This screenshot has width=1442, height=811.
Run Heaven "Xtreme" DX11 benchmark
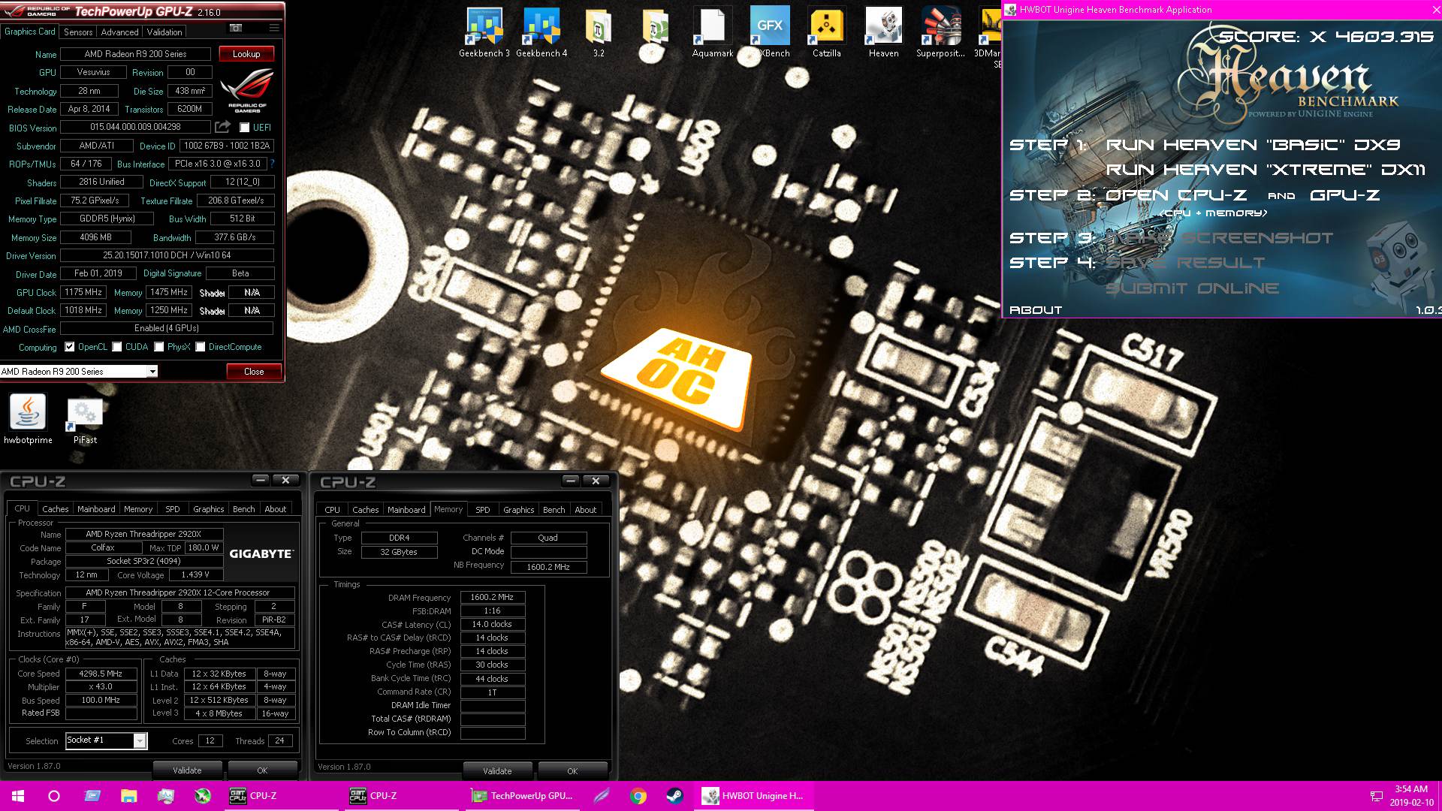pyautogui.click(x=1266, y=170)
